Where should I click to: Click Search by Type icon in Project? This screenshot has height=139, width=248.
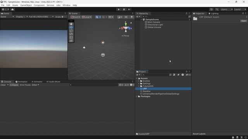pos(174,75)
